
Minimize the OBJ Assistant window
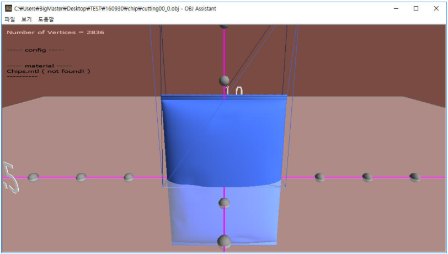click(396, 8)
